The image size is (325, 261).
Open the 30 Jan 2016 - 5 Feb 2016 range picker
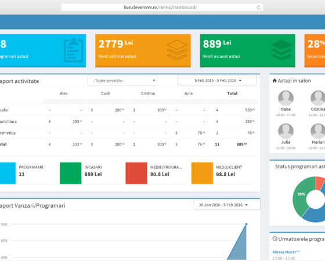click(x=227, y=205)
